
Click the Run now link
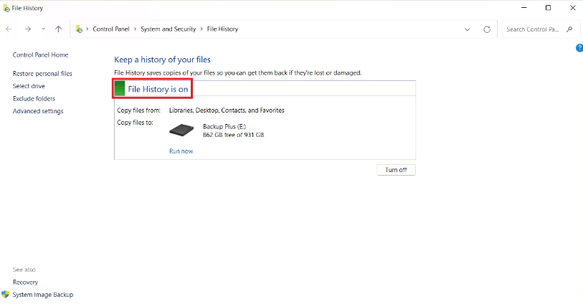tap(181, 151)
